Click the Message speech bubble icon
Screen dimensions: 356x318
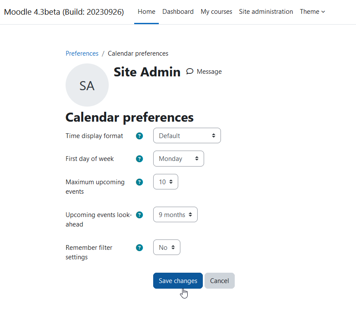pyautogui.click(x=190, y=72)
